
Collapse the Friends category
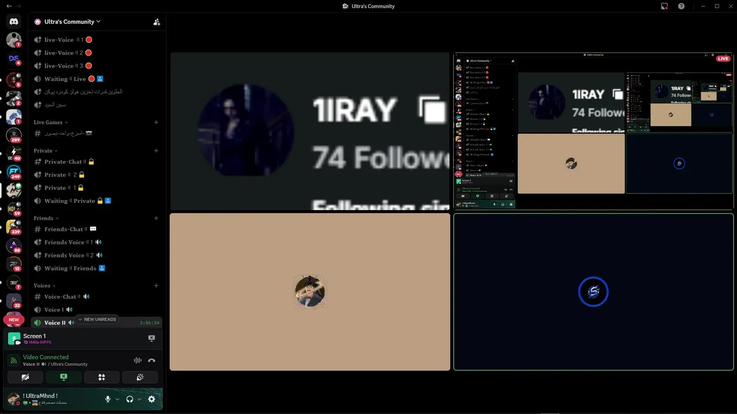tap(46, 218)
